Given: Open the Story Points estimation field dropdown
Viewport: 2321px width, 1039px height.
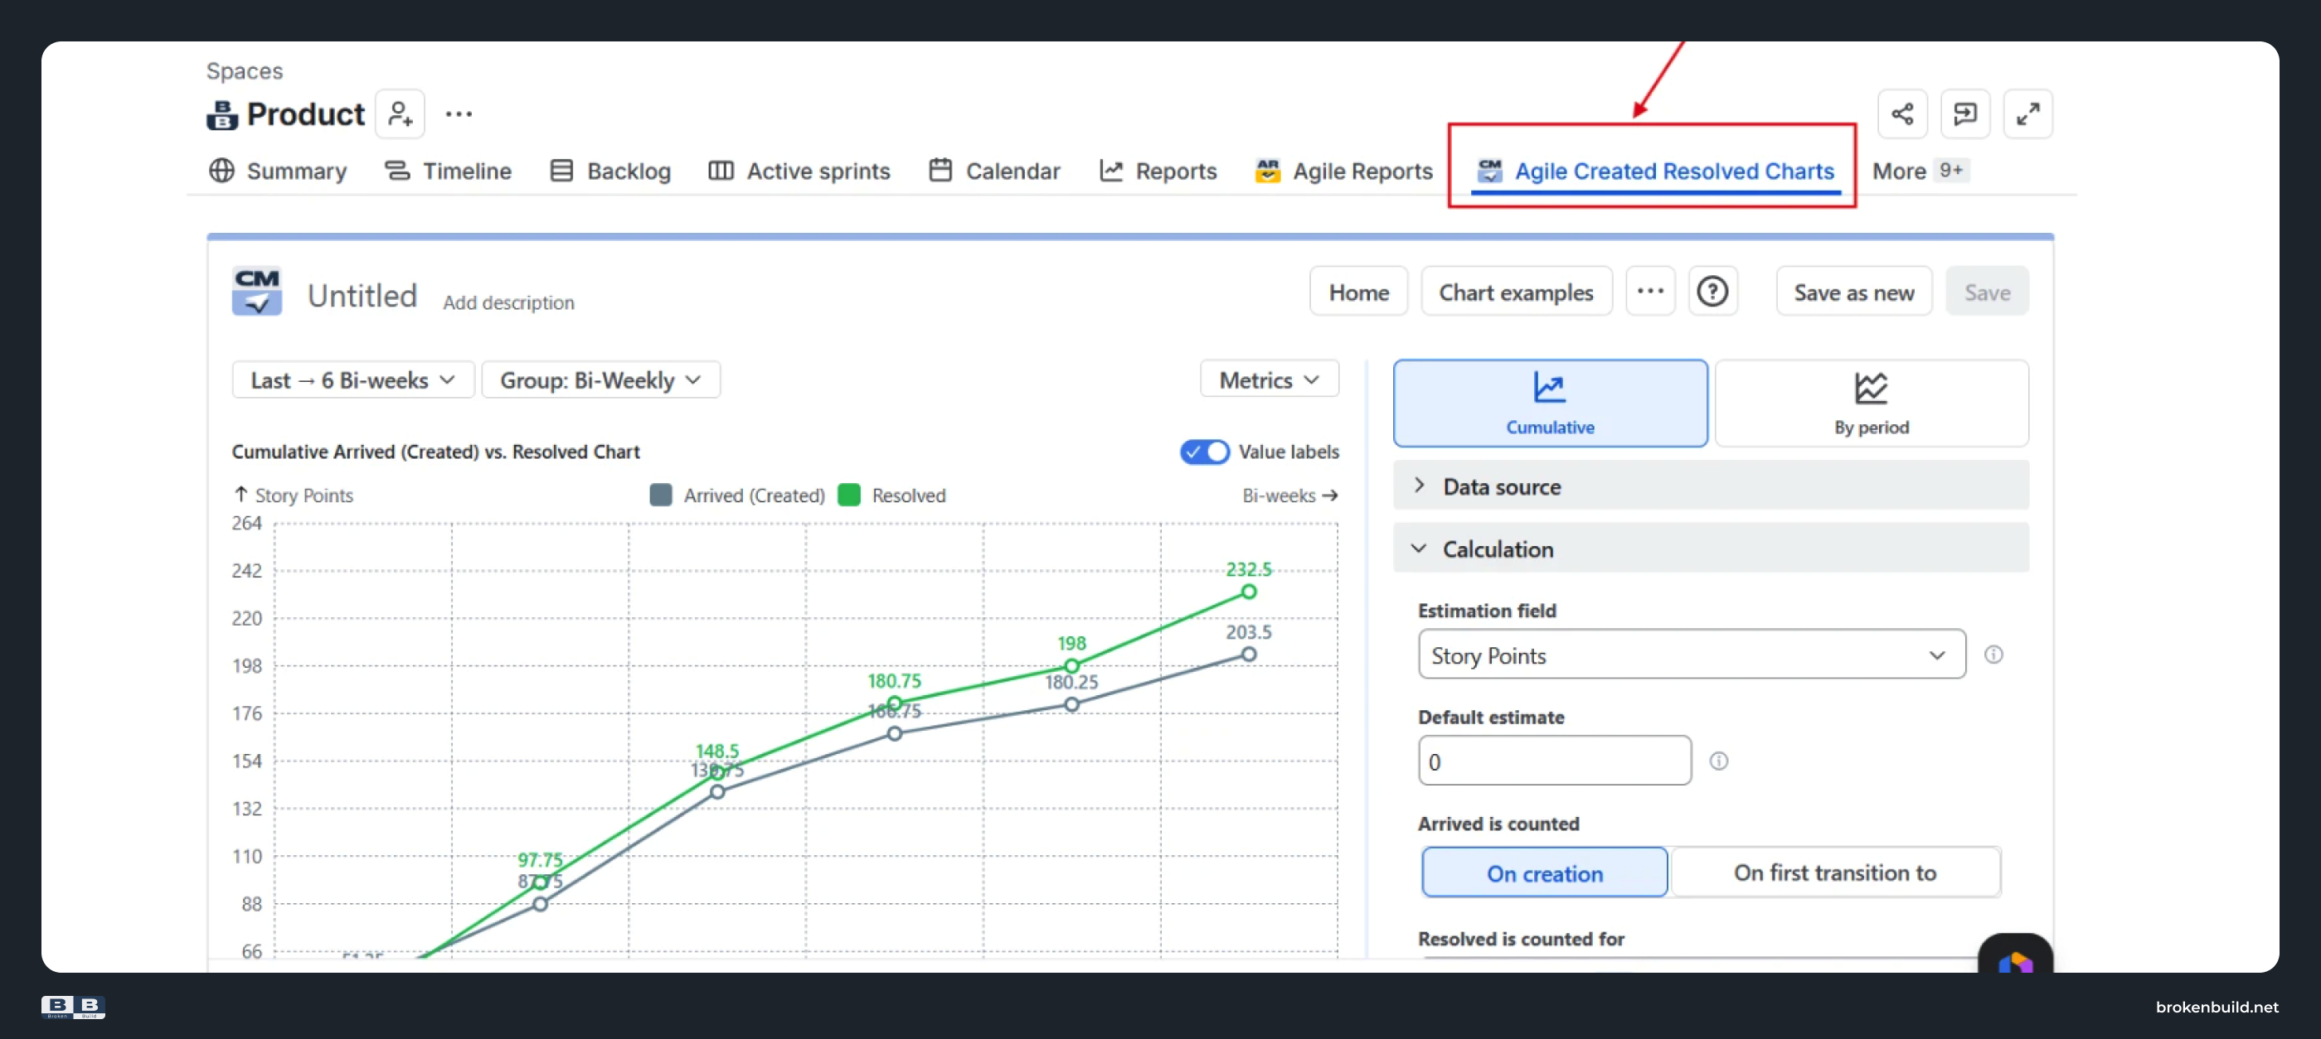Looking at the screenshot, I should pyautogui.click(x=1692, y=655).
